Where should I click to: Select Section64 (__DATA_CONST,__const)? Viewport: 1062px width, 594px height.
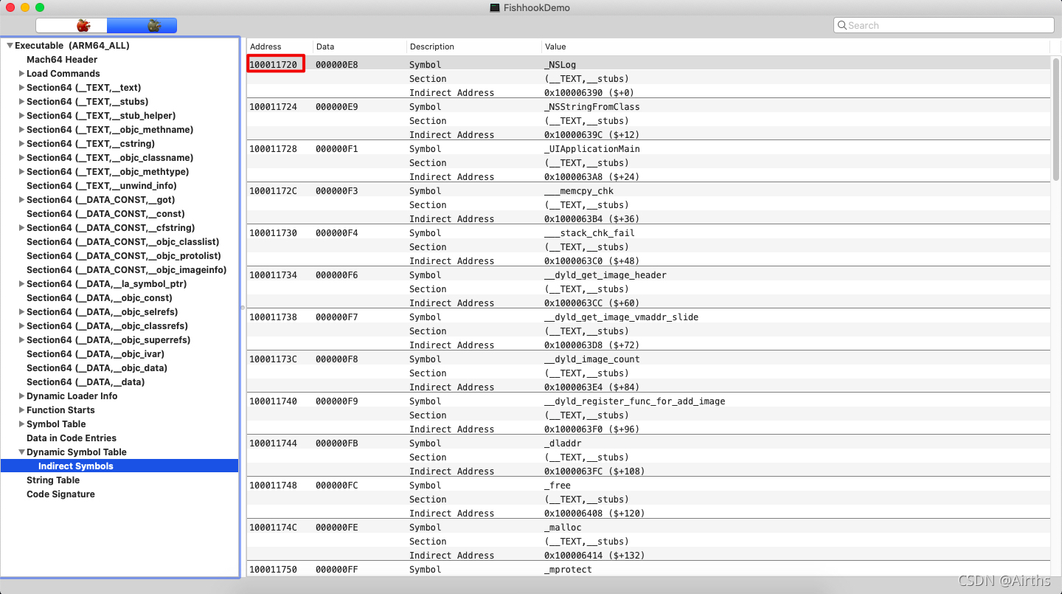coord(105,214)
